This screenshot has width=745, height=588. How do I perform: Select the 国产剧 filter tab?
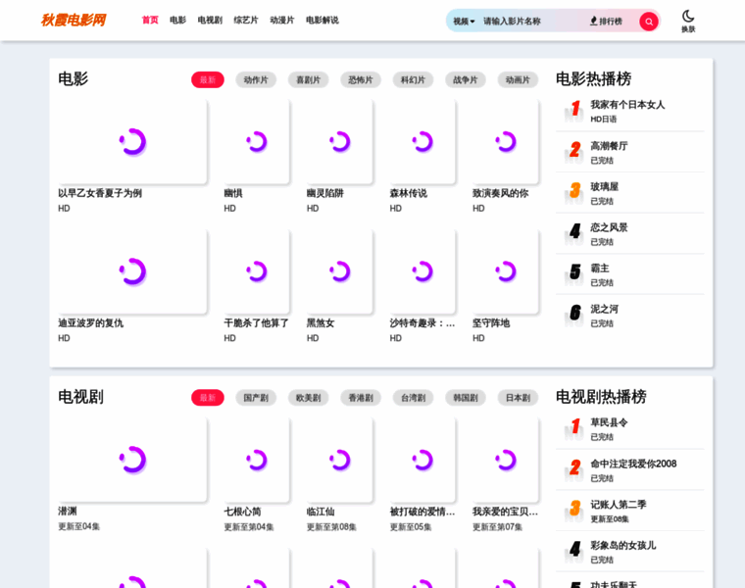click(x=256, y=398)
